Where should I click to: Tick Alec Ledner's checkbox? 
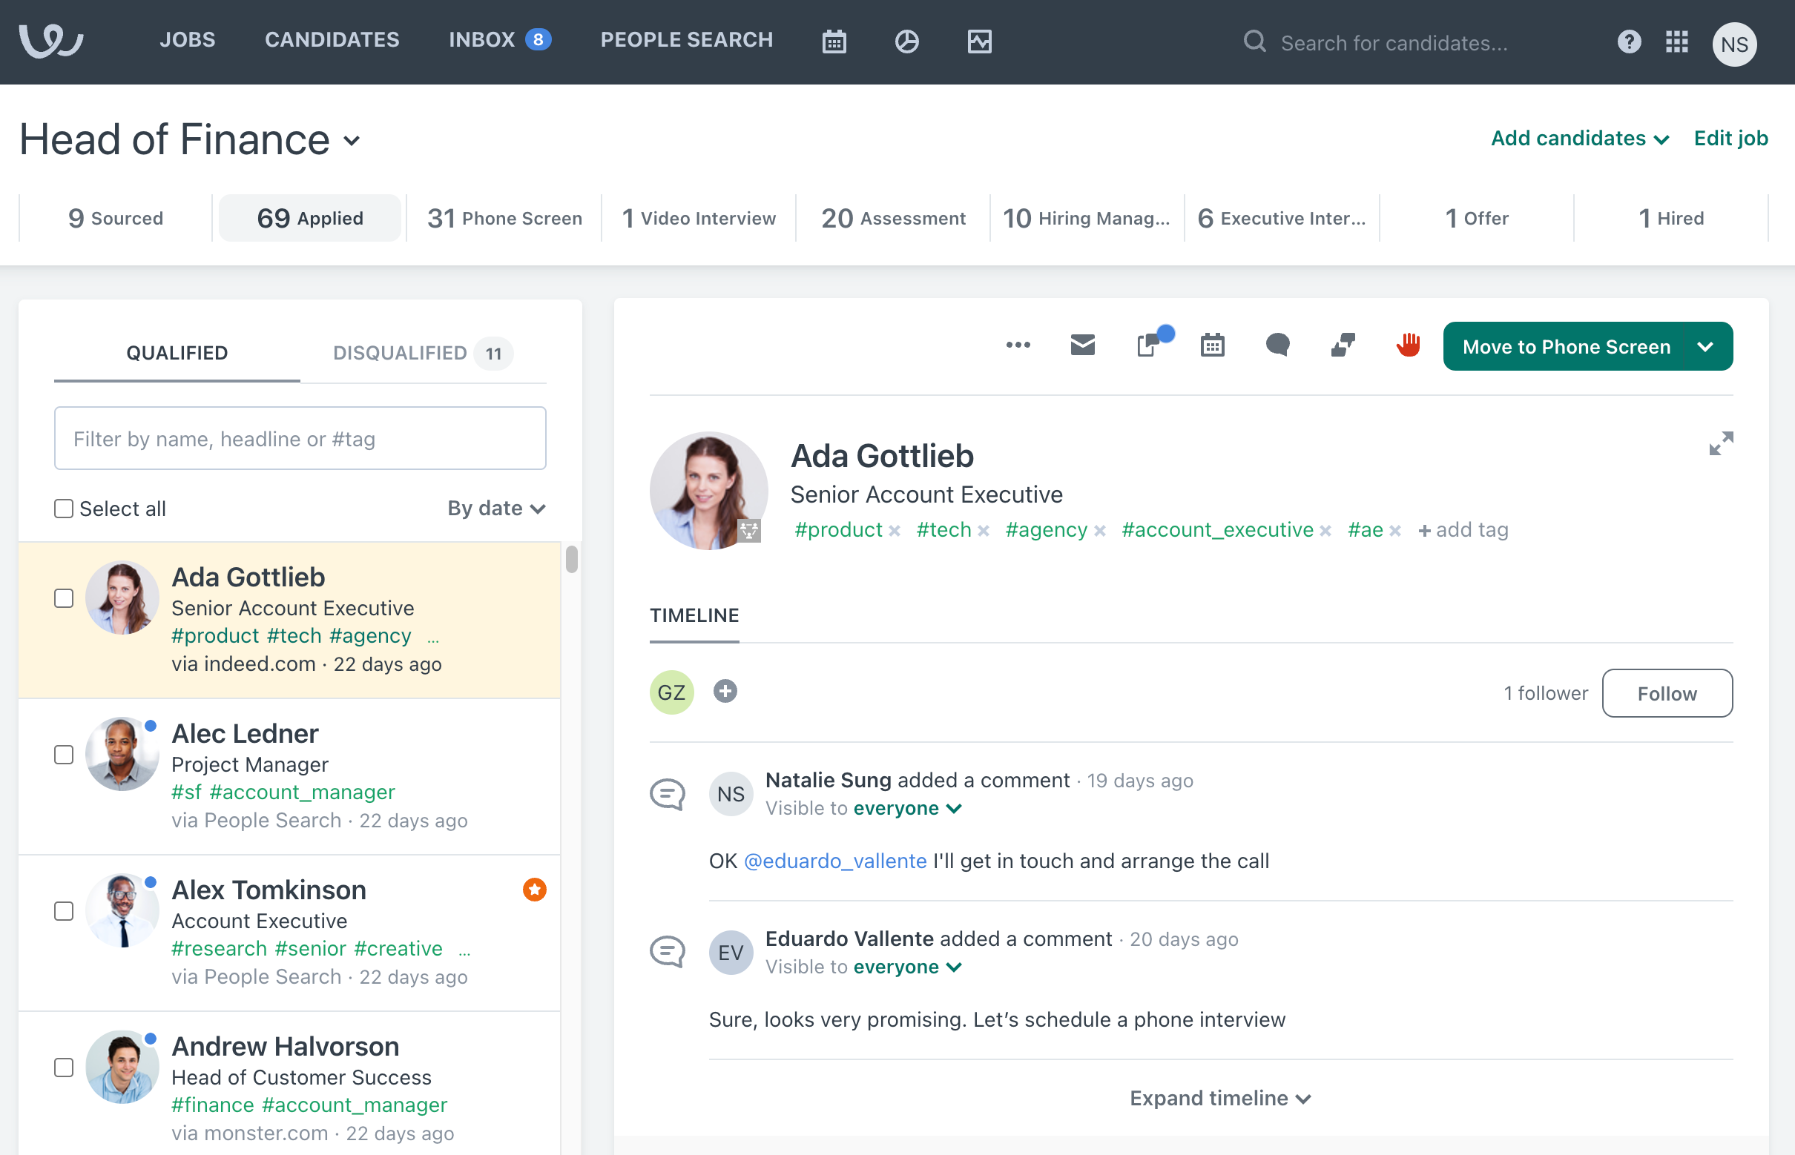(64, 755)
